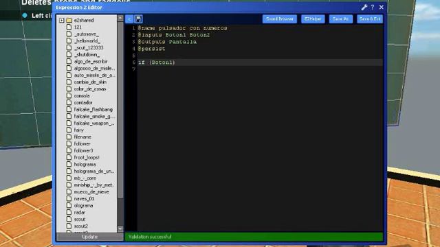This screenshot has width=440, height=247.
Task: Click the file list scrollbar thumb
Action: click(x=120, y=110)
